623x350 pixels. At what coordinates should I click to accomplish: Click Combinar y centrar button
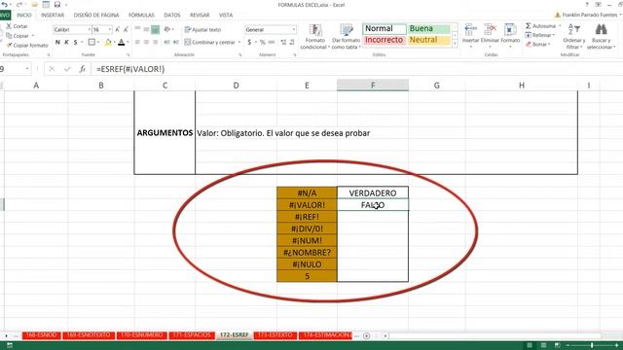point(210,42)
